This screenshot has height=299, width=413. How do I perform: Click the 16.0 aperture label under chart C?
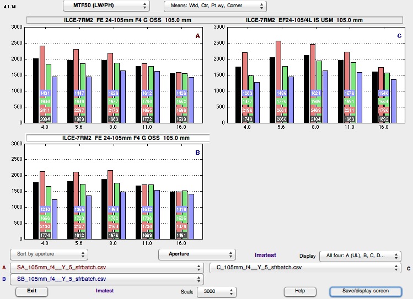[384, 127]
